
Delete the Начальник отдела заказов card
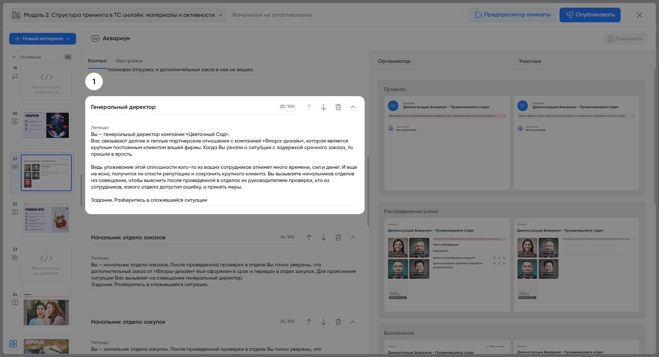point(338,238)
